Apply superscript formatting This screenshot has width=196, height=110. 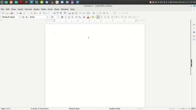[x=77, y=17]
